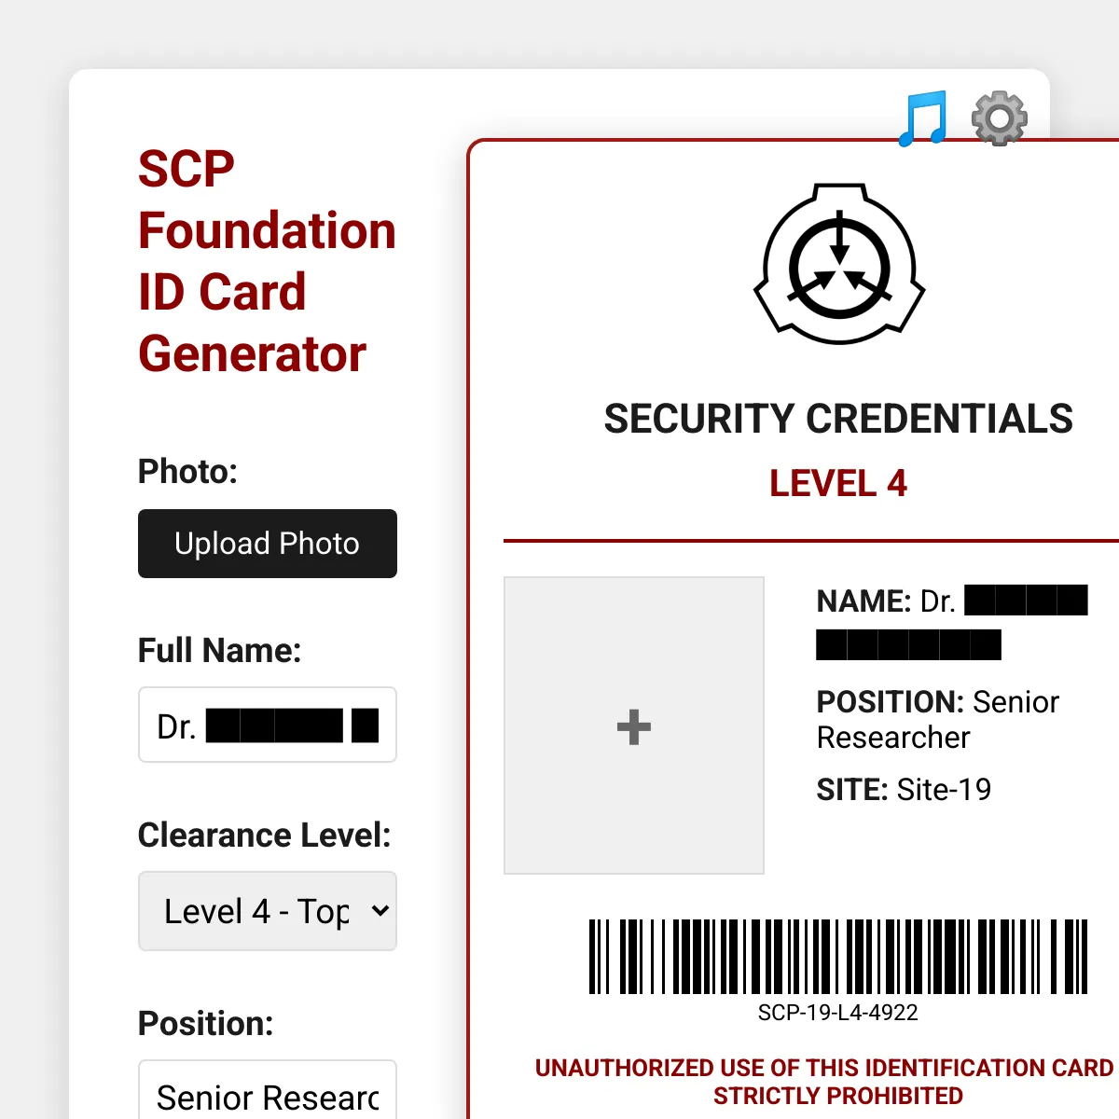Click the SCP Foundation logo emblem

click(x=839, y=264)
